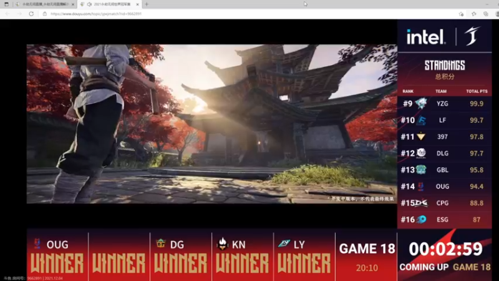Click the CPG team logo
This screenshot has height=281, width=499.
tap(422, 202)
